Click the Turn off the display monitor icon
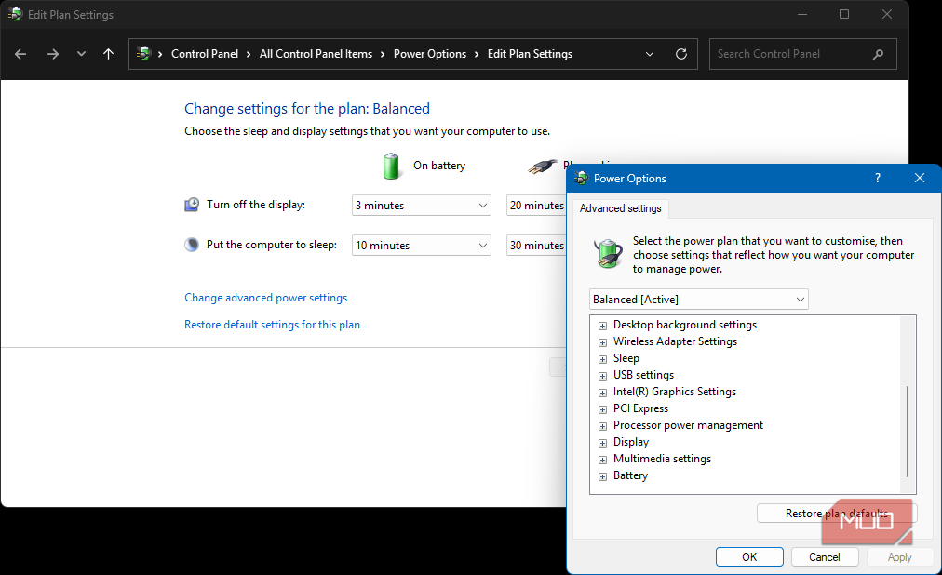This screenshot has width=942, height=575. click(x=192, y=205)
